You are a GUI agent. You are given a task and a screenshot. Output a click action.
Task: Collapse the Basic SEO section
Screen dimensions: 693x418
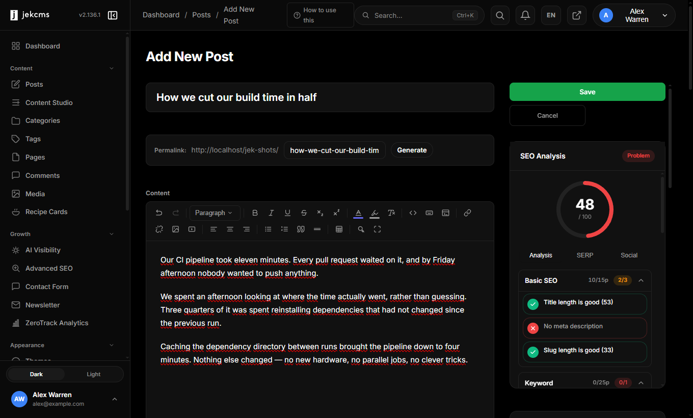coord(641,280)
